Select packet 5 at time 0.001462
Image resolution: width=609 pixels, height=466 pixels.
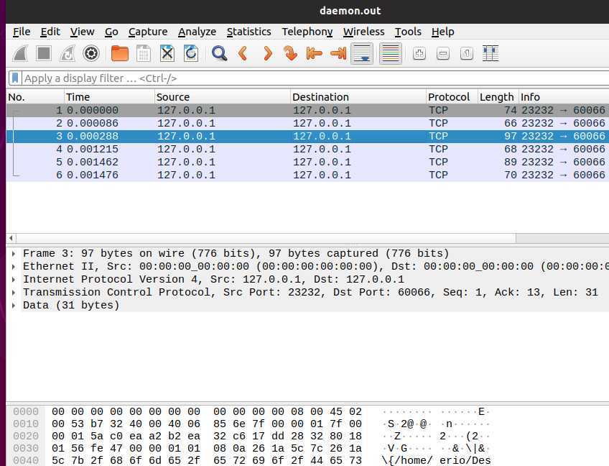pyautogui.click(x=307, y=162)
